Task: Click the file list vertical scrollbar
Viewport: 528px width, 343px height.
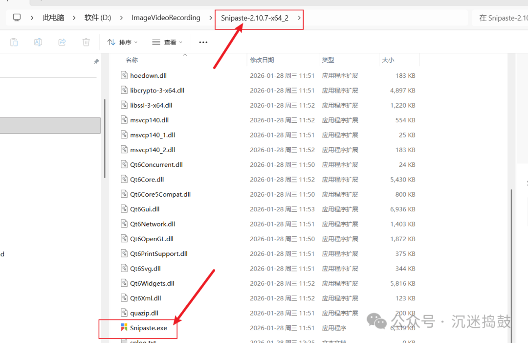Action: 511,245
